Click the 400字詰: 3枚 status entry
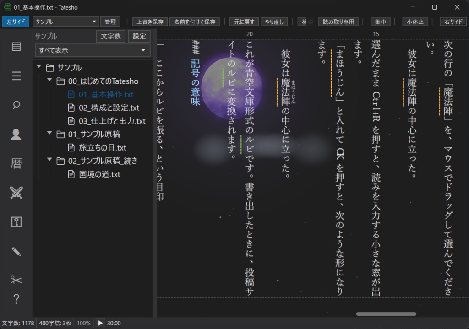 (55, 323)
